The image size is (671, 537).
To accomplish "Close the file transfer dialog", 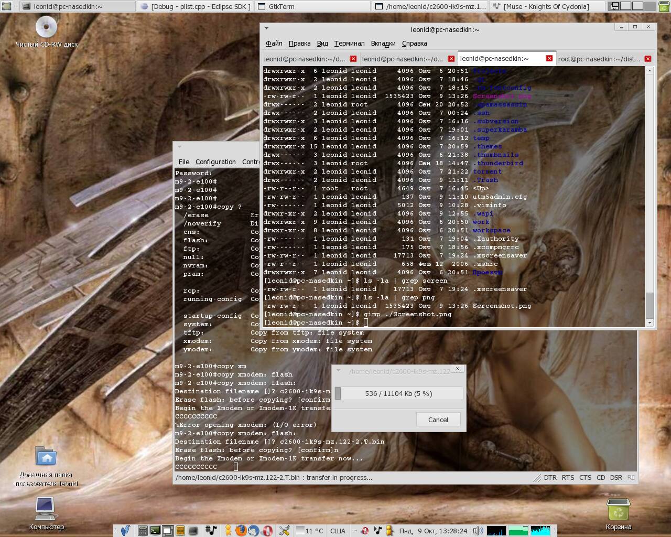I will [x=458, y=369].
